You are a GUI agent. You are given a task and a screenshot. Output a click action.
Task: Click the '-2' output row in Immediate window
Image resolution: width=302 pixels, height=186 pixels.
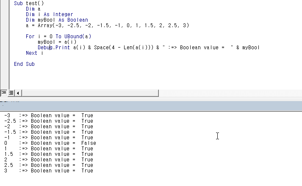click(x=49, y=127)
